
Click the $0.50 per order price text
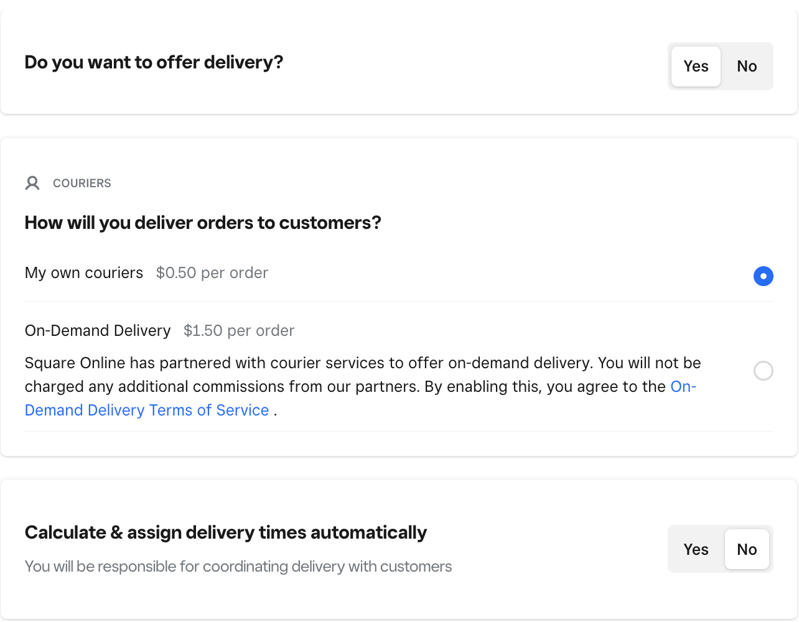(x=212, y=273)
